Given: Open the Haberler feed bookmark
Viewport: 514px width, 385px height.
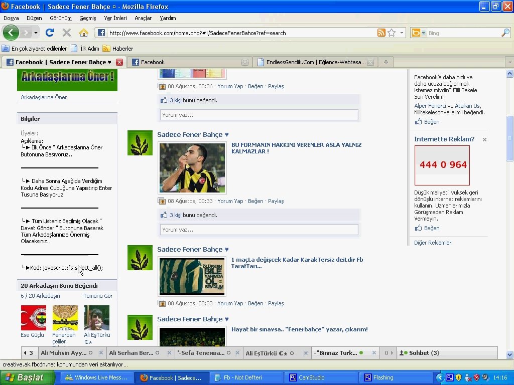Looking at the screenshot, I should 118,49.
